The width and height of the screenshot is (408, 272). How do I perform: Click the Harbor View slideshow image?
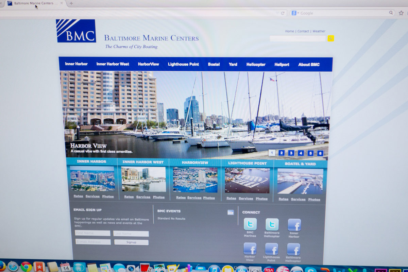tap(195, 115)
